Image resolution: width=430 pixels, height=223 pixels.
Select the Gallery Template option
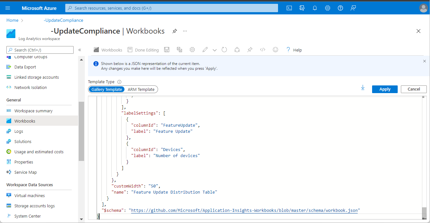(x=107, y=89)
